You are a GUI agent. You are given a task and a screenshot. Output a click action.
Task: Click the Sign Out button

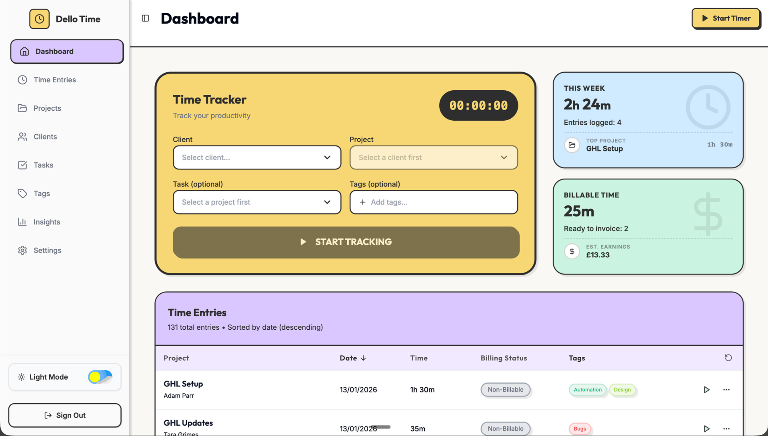[x=65, y=415]
